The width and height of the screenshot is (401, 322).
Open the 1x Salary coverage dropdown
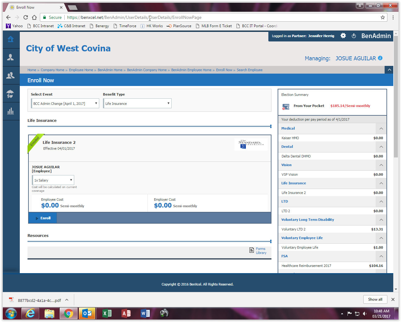point(53,180)
